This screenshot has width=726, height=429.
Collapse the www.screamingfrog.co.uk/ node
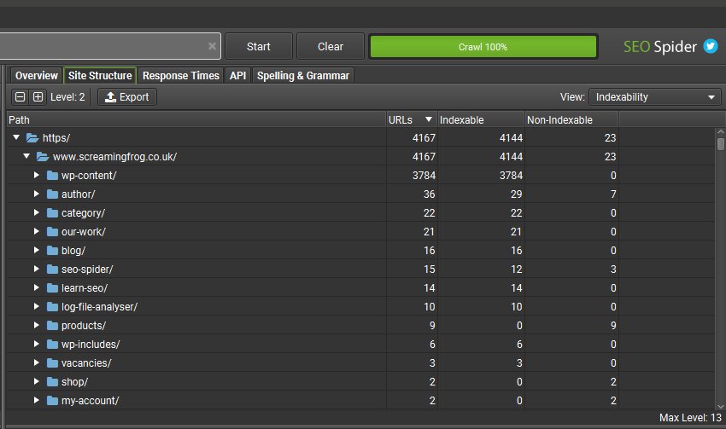(26, 156)
